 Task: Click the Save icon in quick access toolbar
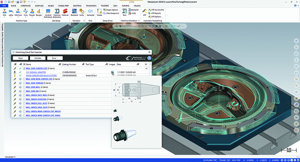[9, 2]
